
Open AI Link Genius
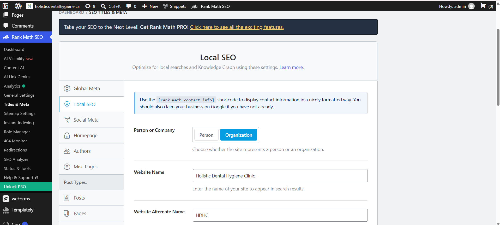[17, 77]
